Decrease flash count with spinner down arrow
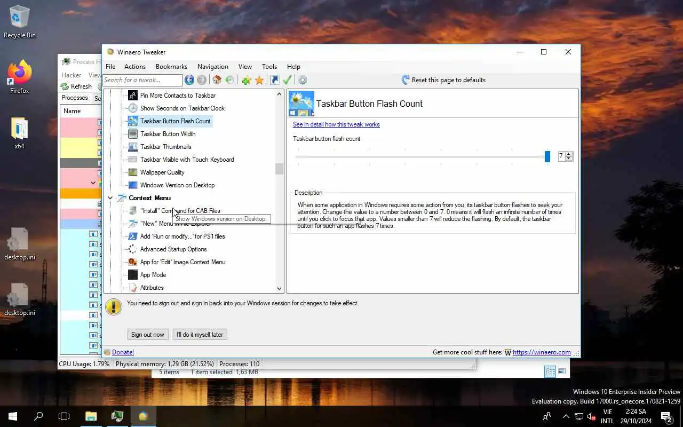 (x=569, y=159)
